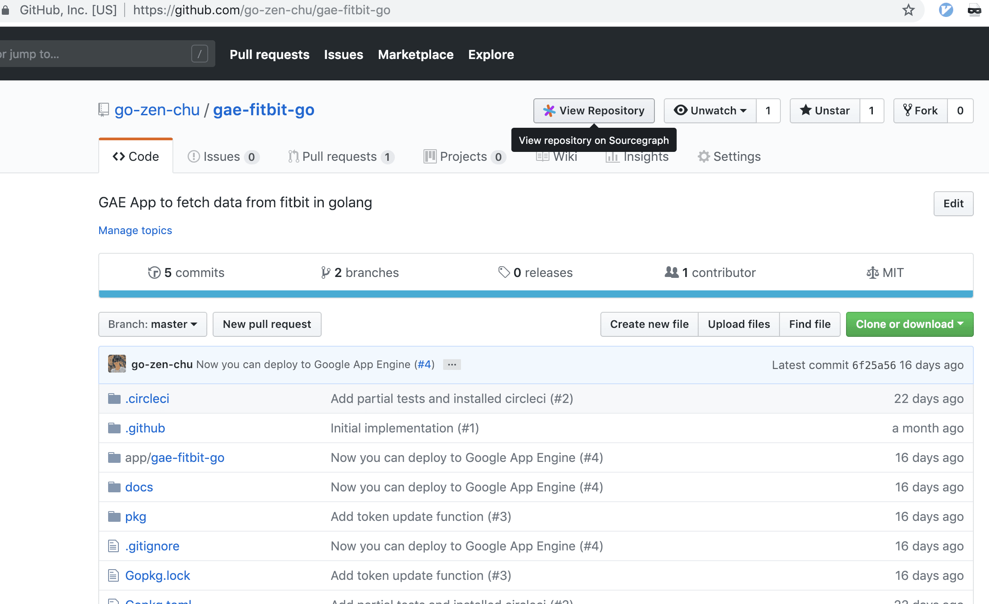The width and height of the screenshot is (989, 604).
Task: Click the MIT license scale icon
Action: [x=872, y=273]
